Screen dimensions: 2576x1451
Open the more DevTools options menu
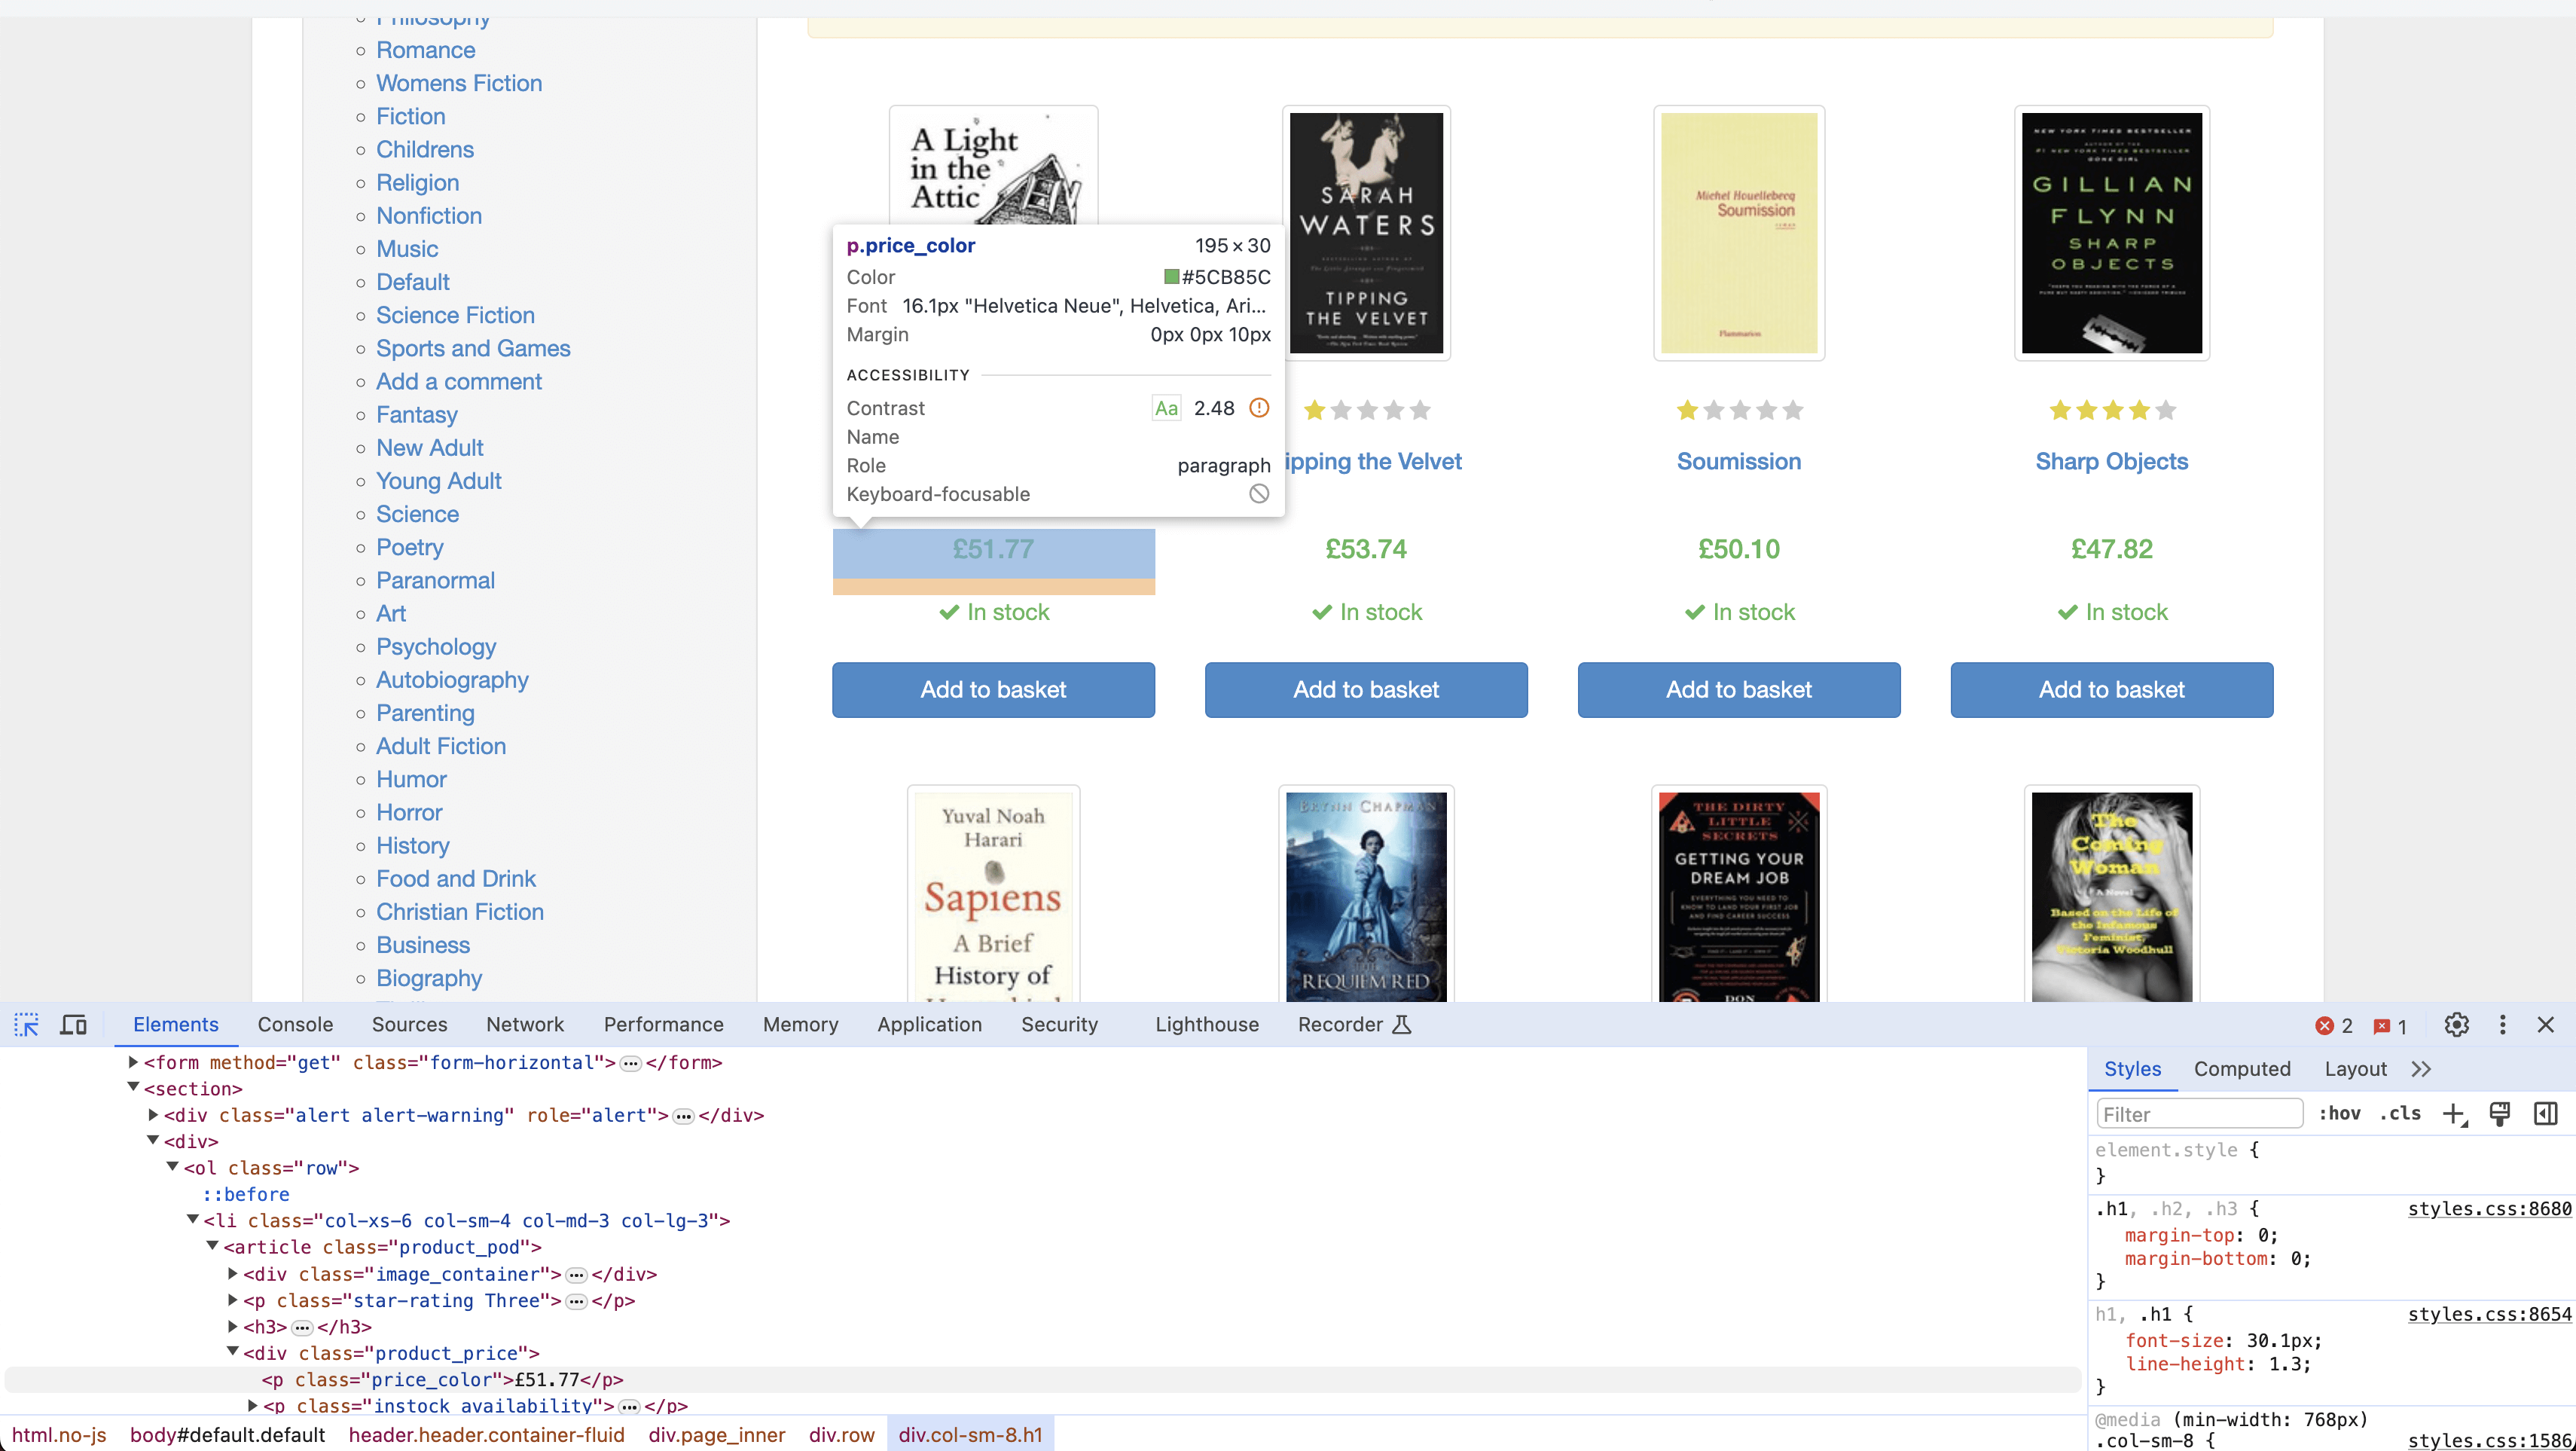[2503, 1025]
